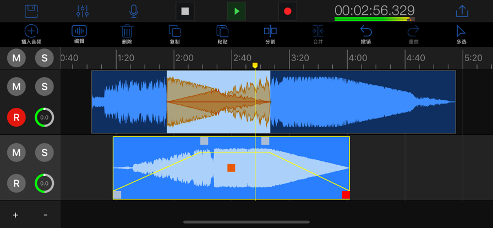Tap the minus zoom-out button
The height and width of the screenshot is (228, 493).
point(46,215)
